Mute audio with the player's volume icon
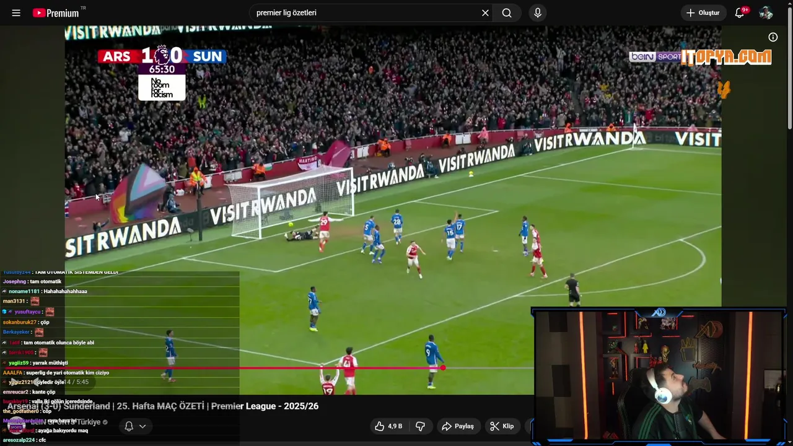Image resolution: width=793 pixels, height=446 pixels. coord(36,382)
